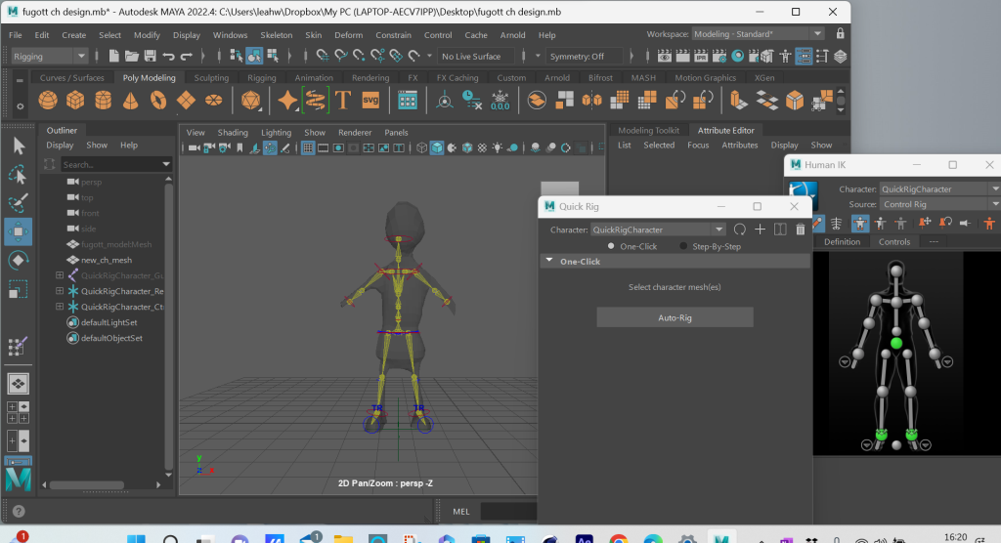This screenshot has width=1001, height=543.
Task: Click the IPR render icon
Action: (x=701, y=56)
